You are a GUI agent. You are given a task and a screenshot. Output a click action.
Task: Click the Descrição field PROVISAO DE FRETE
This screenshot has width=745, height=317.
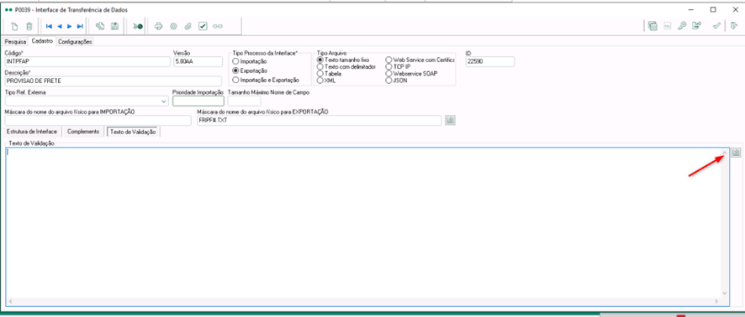coord(113,81)
